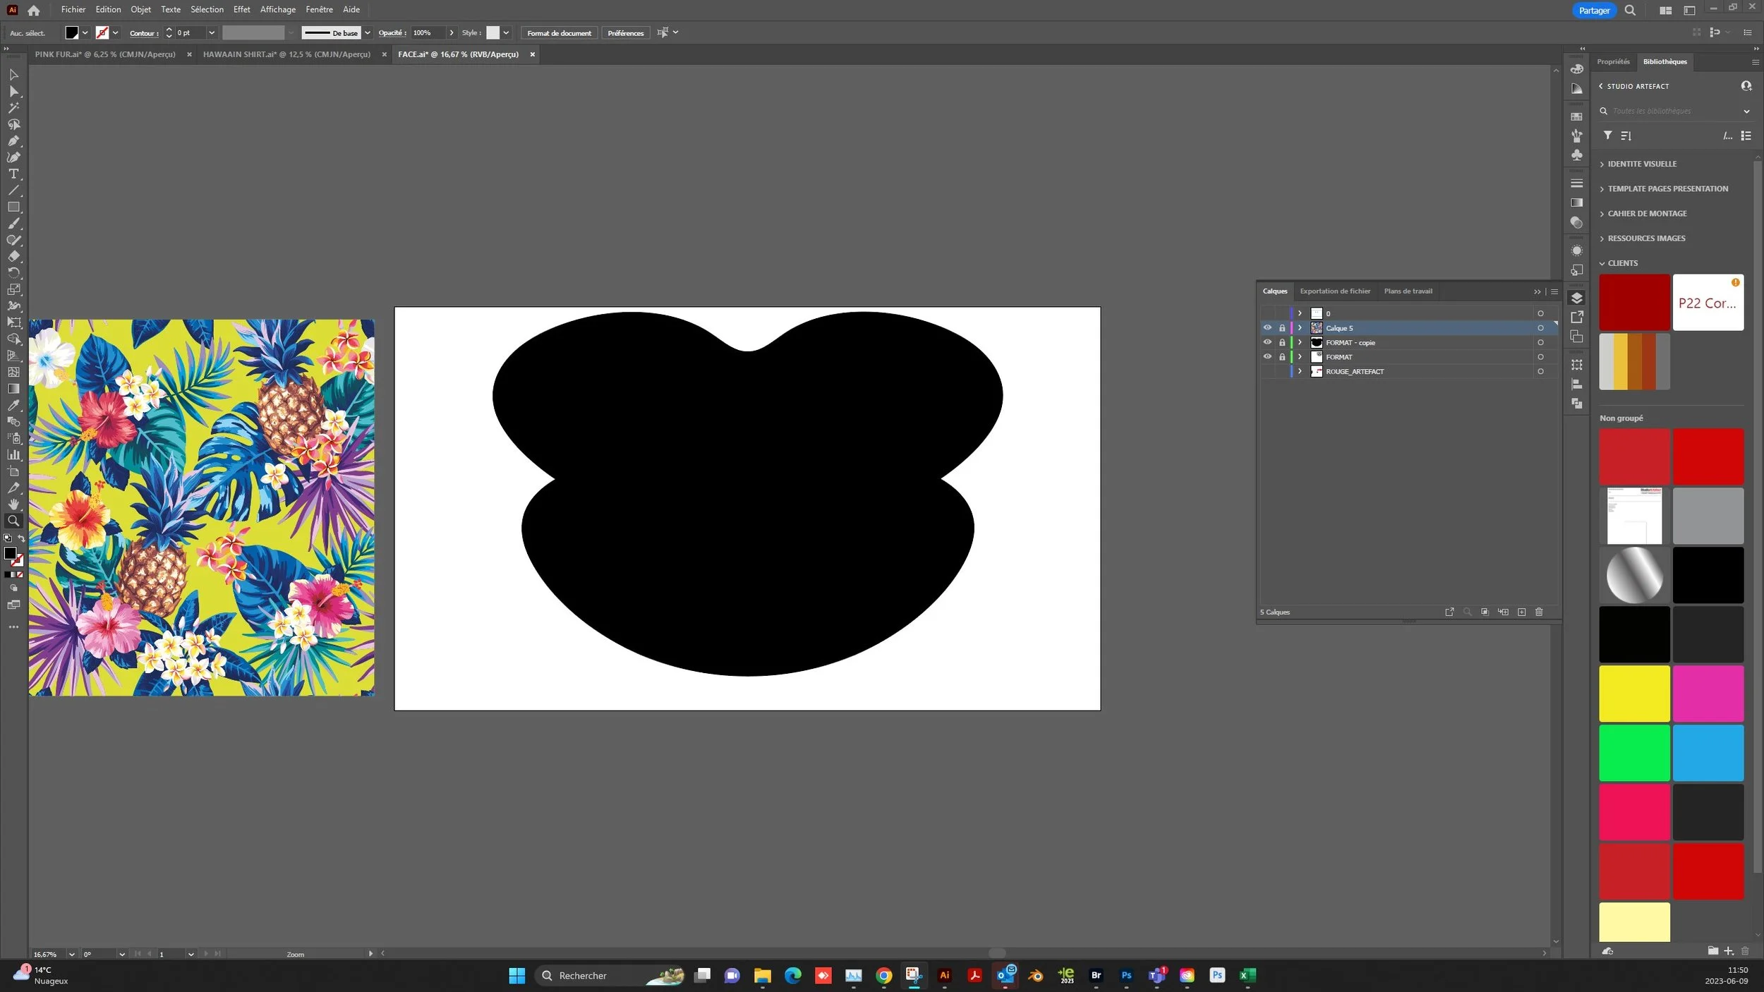Open the Effet menu
The image size is (1764, 992).
click(x=241, y=10)
